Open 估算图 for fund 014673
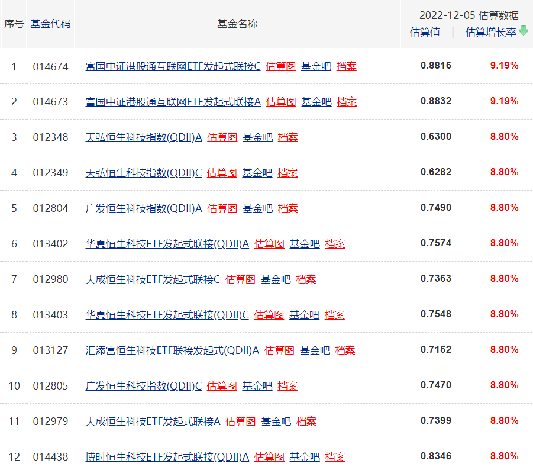Image resolution: width=533 pixels, height=473 pixels. (281, 102)
